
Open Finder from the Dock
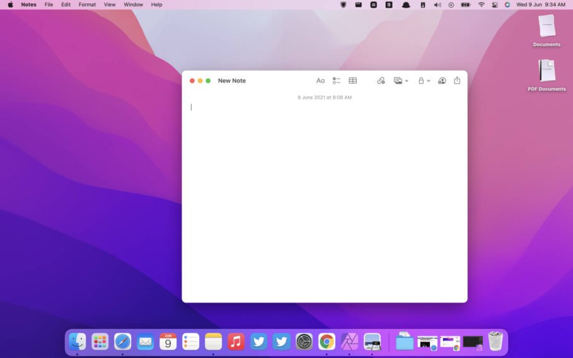click(x=77, y=342)
